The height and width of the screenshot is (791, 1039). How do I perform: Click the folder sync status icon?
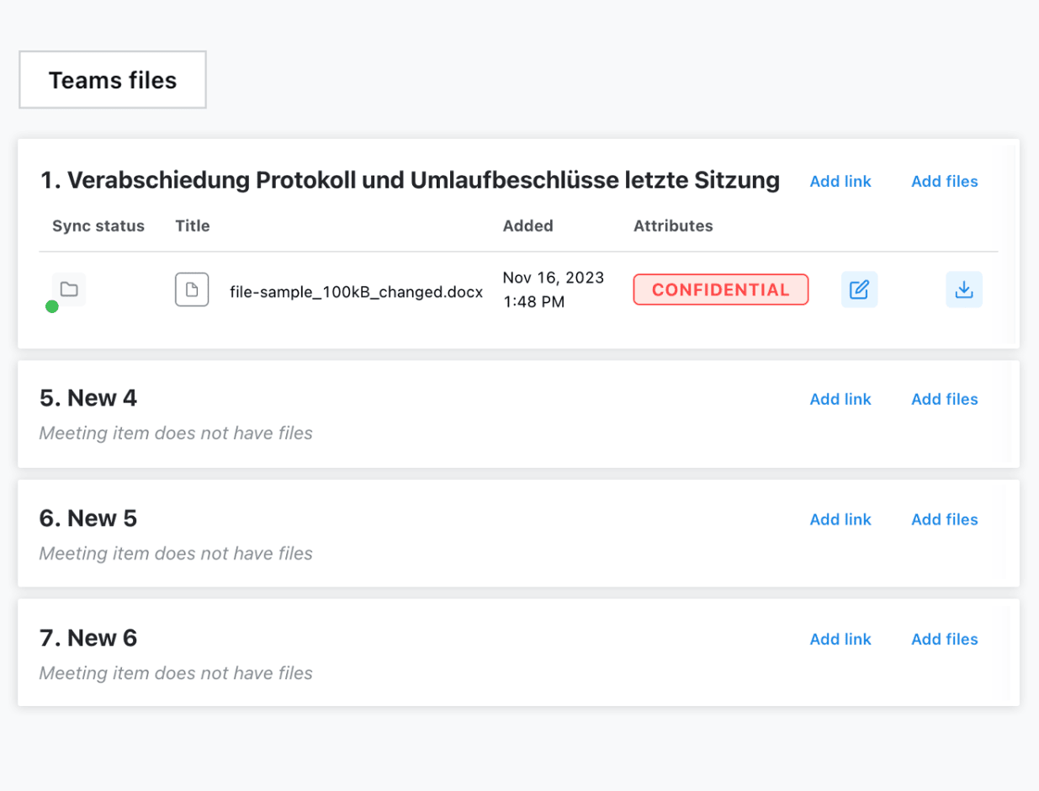click(69, 289)
